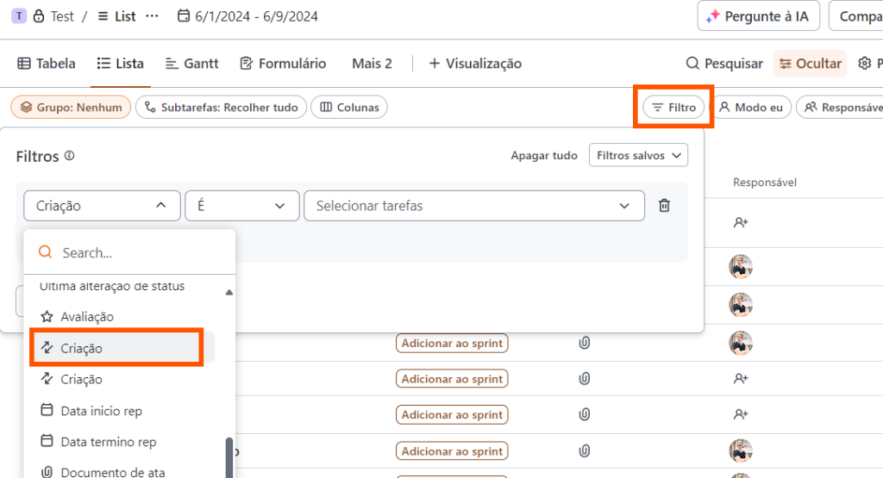This screenshot has height=478, width=883.
Task: Switch to the Tabela tab
Action: pos(47,63)
